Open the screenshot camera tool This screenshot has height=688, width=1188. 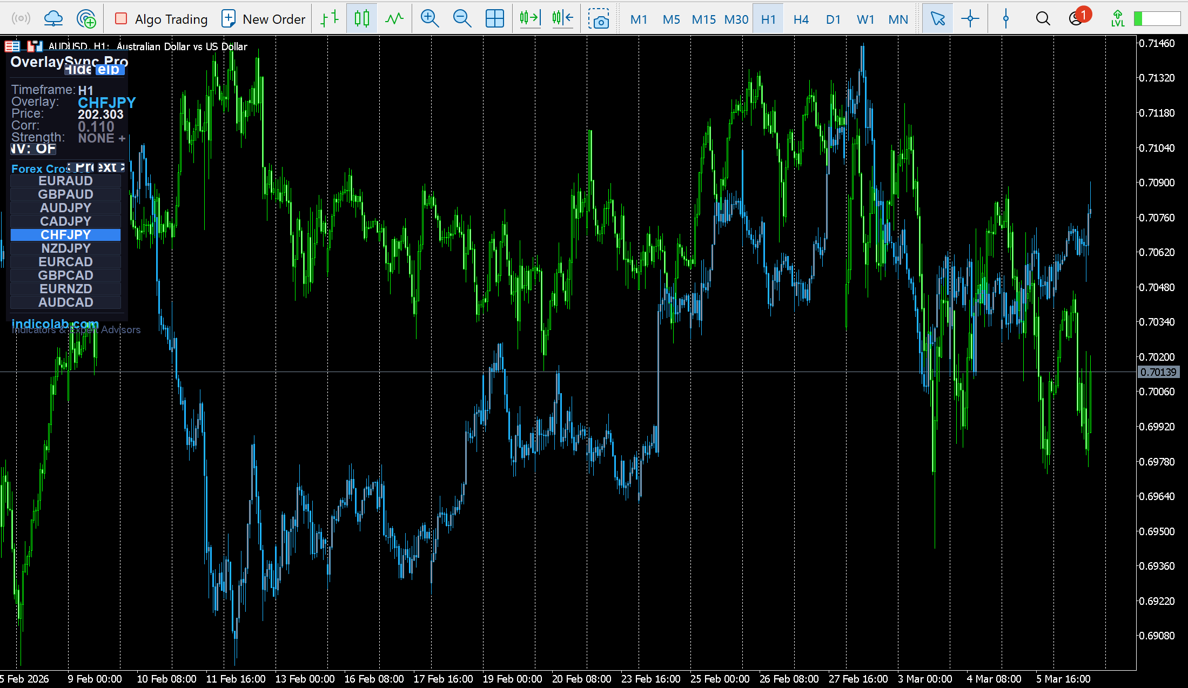[x=599, y=19]
